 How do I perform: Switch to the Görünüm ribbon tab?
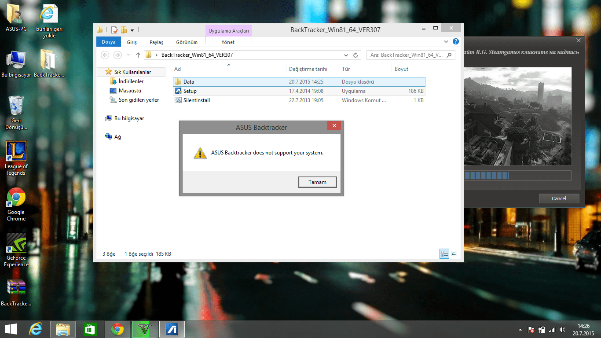187,42
